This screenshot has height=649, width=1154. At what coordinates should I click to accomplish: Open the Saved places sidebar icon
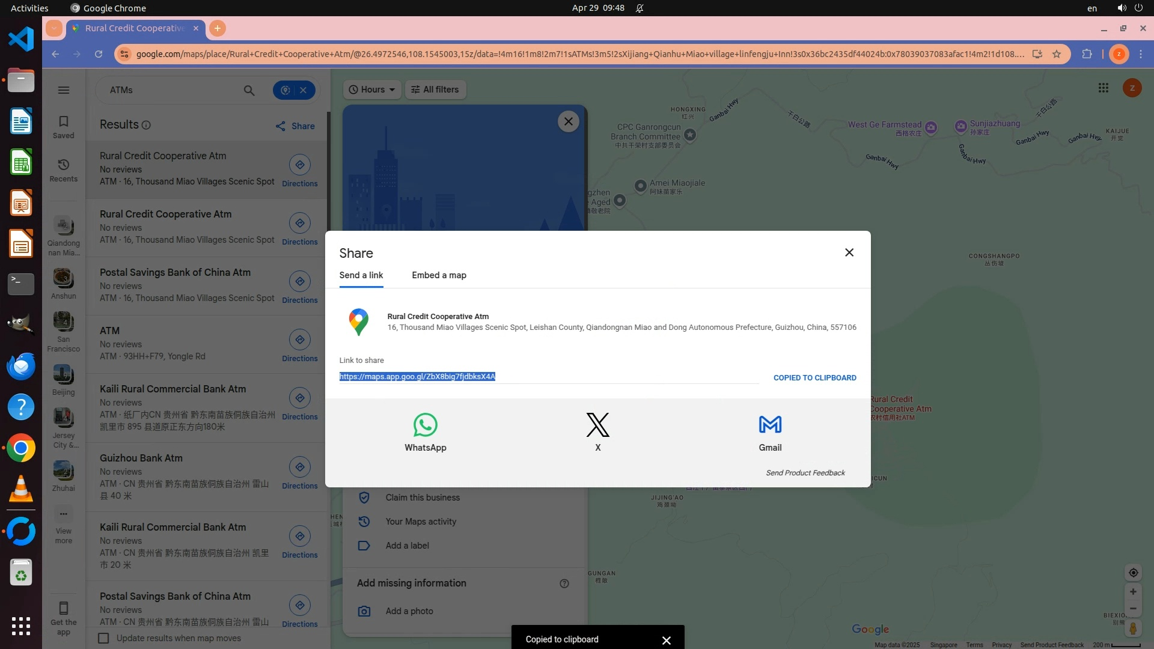pyautogui.click(x=64, y=127)
